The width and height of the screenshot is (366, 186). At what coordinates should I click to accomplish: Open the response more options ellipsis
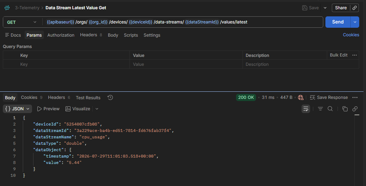(355, 97)
